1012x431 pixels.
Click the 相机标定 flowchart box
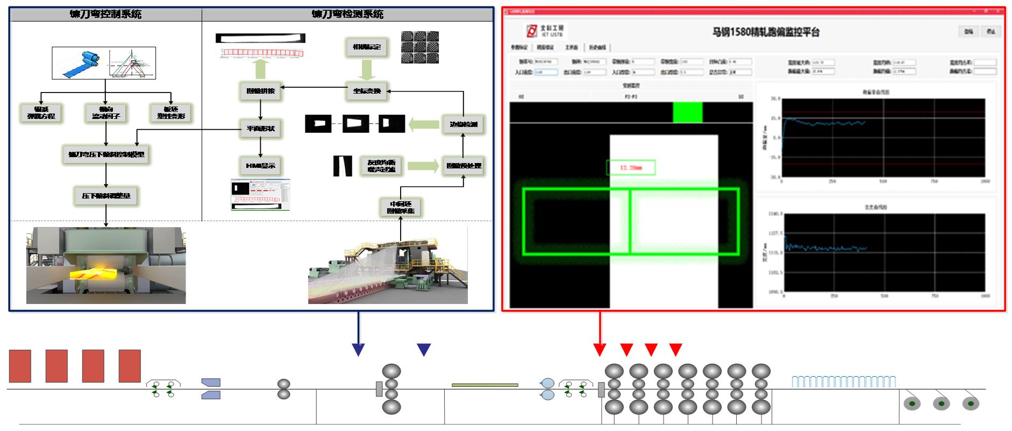pos(367,47)
